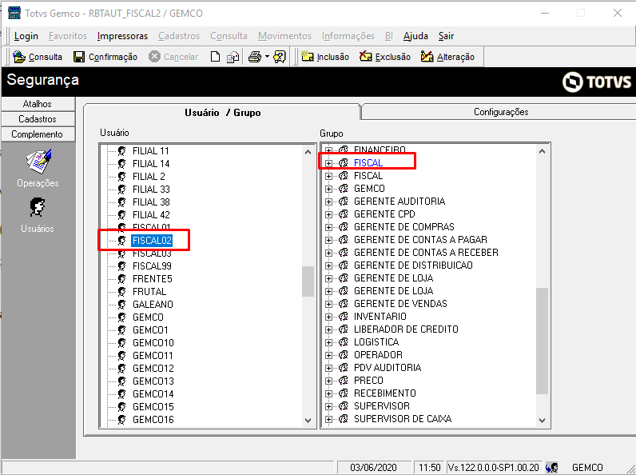Click the group icon beside RECEBIMENTO
Image resolution: width=636 pixels, height=475 pixels.
pos(343,393)
